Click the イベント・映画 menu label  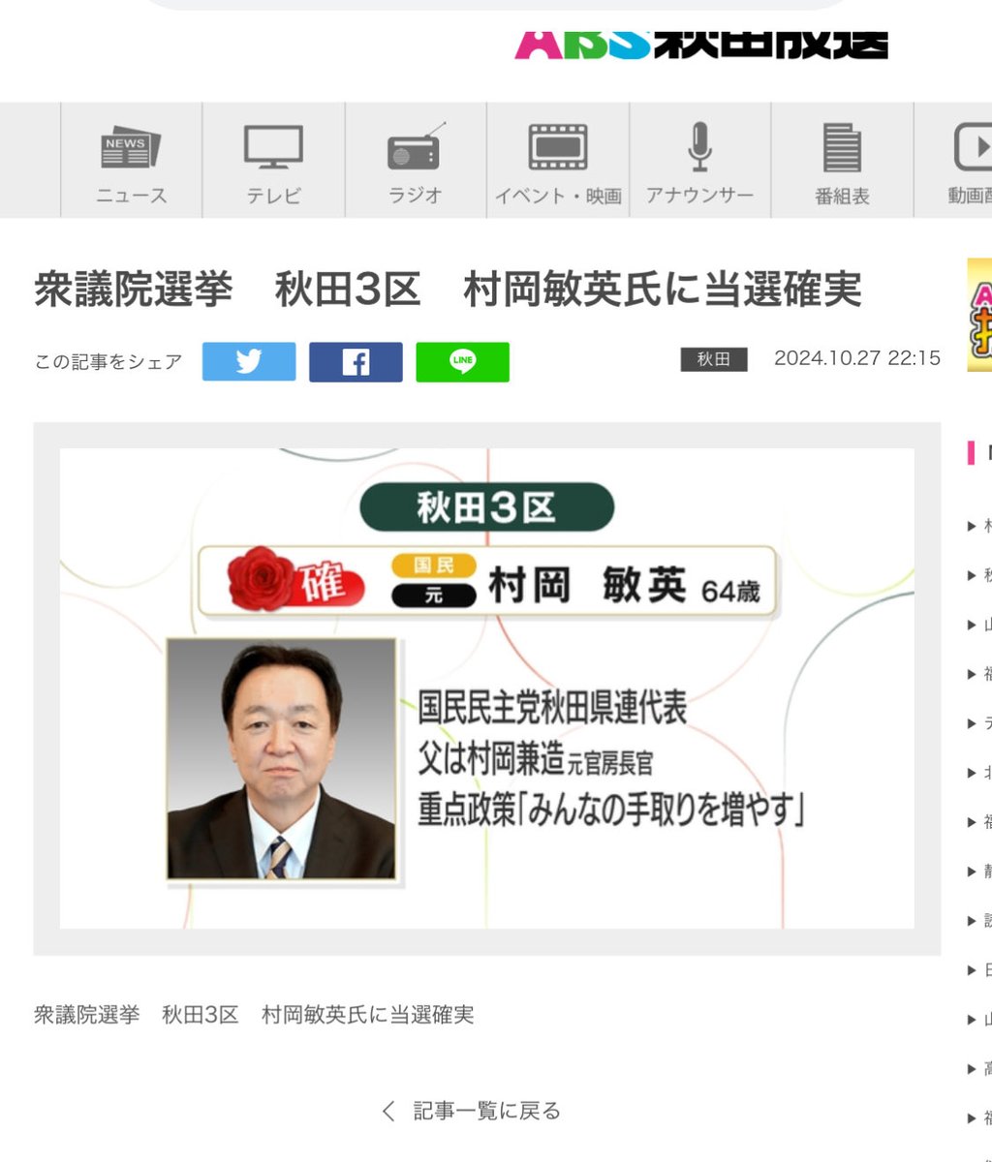[558, 196]
